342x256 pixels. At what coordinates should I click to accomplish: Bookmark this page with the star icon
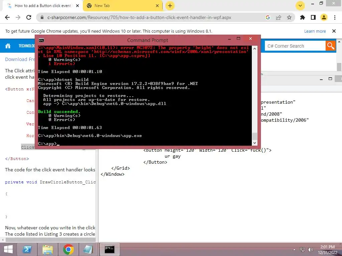(x=289, y=17)
